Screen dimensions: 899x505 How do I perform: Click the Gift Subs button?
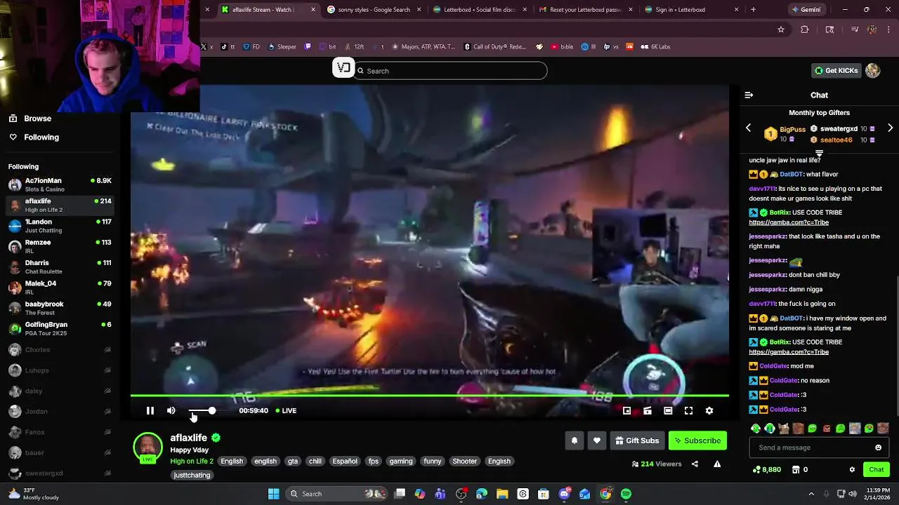637,440
